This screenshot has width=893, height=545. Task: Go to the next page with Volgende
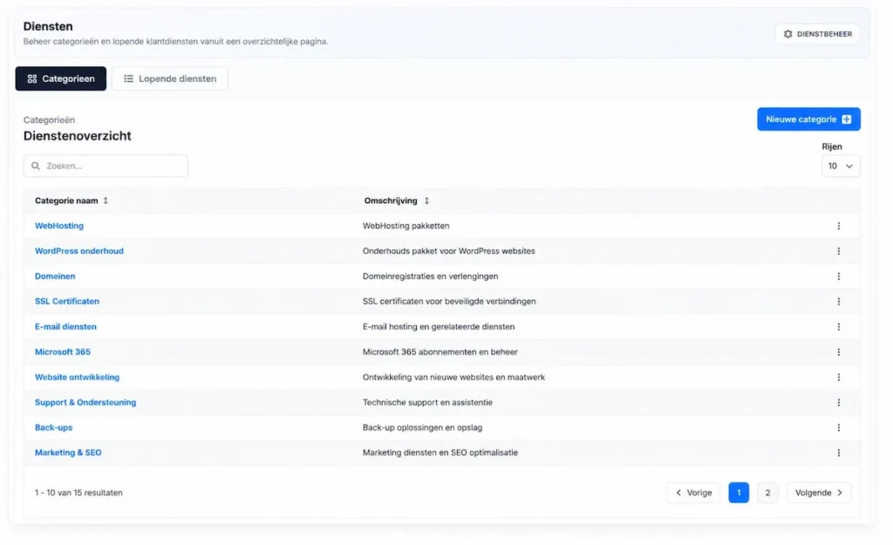[819, 493]
